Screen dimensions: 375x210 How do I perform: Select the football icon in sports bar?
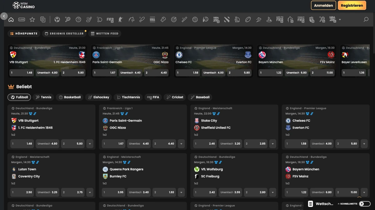57,19
